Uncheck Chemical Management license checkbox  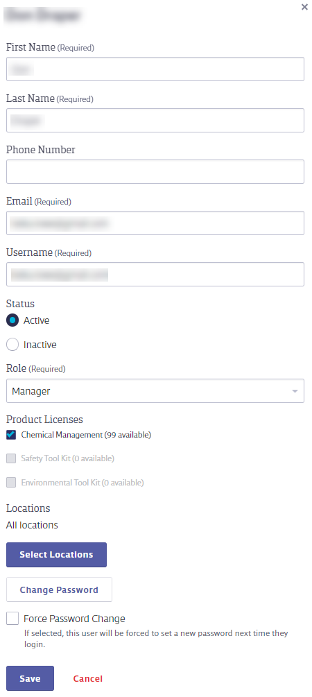[x=11, y=435]
